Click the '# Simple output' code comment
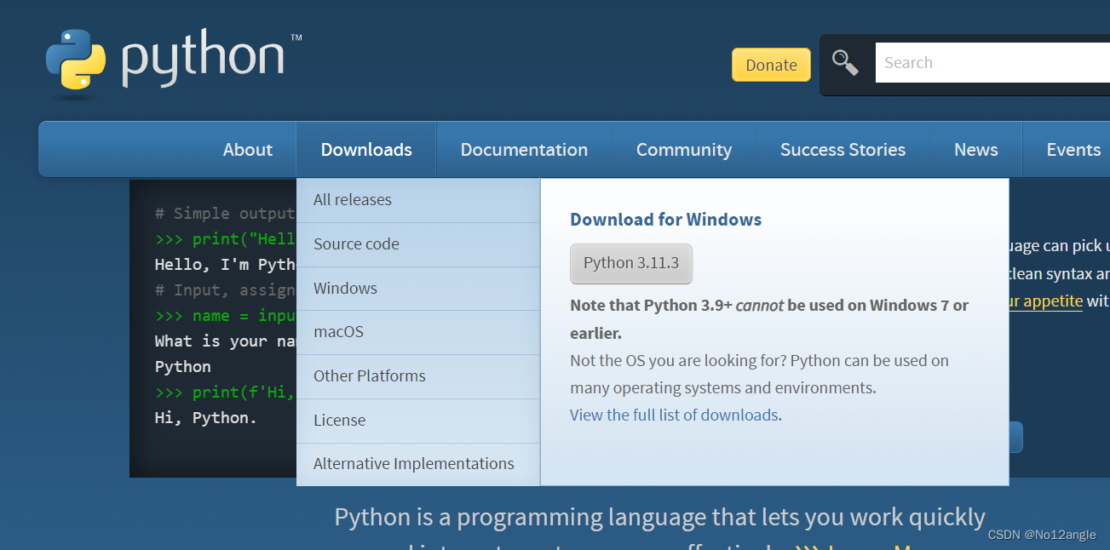The width and height of the screenshot is (1110, 550). pos(225,214)
